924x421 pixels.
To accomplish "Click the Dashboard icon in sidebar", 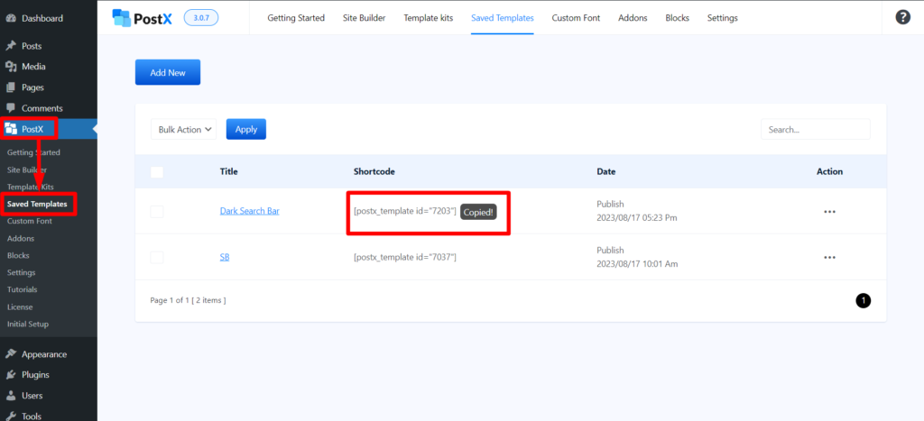I will pos(11,18).
